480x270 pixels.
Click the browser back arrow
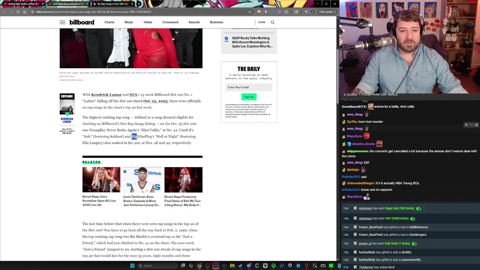(x=4, y=12)
